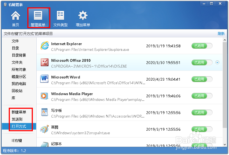Click the vertical scrollbar thumb
This screenshot has height=155, width=229.
225,85
